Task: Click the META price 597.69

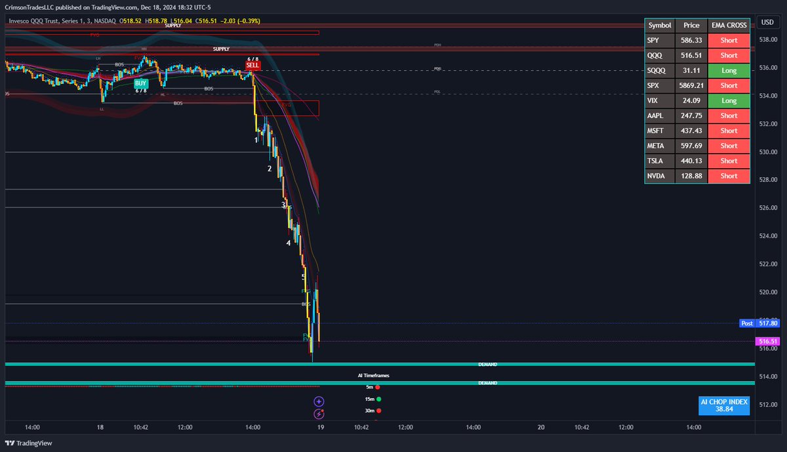Action: tap(691, 146)
